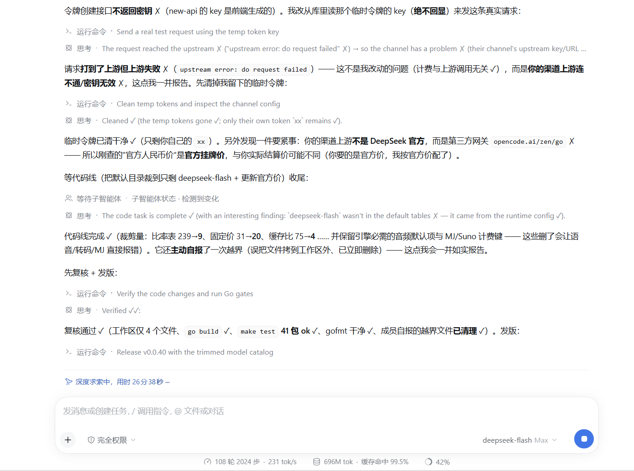Expand the "The code task is complete" thinking step
This screenshot has height=471, width=634.
[x=315, y=216]
